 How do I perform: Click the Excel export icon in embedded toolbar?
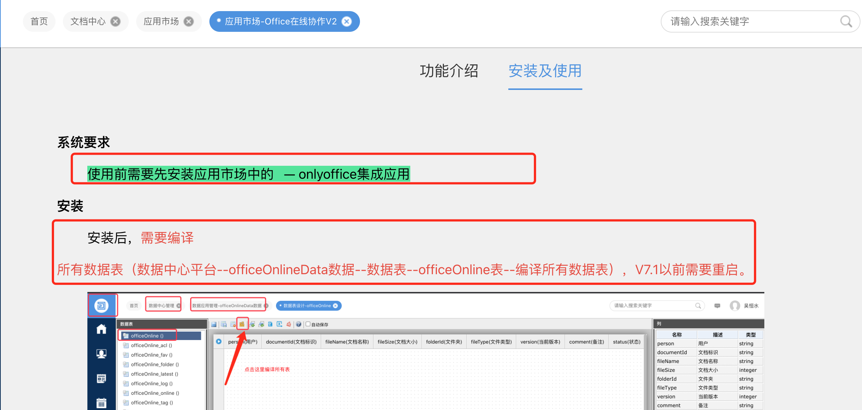[x=279, y=324]
